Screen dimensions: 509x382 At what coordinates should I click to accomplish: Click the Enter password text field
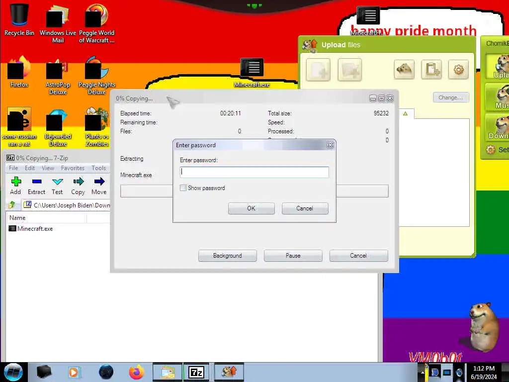(254, 172)
